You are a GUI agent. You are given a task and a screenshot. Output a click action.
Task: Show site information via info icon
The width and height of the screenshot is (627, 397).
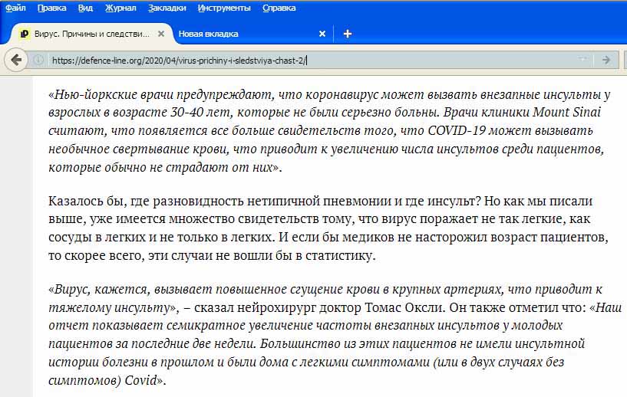pos(38,60)
